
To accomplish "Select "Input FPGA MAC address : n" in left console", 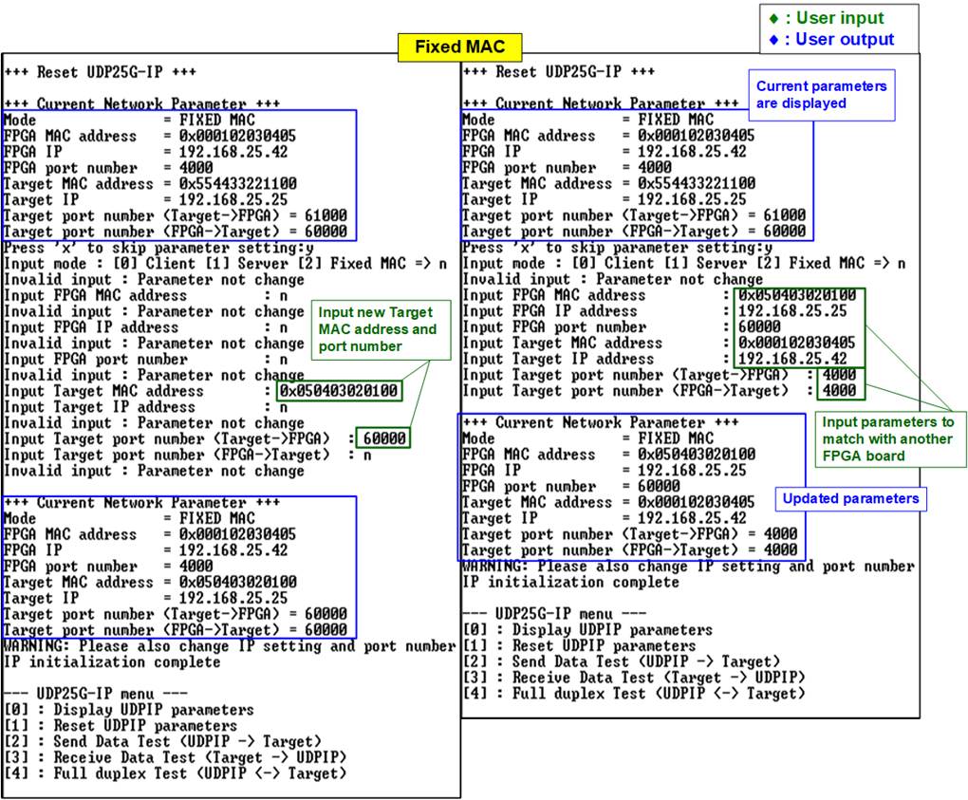I will point(146,296).
